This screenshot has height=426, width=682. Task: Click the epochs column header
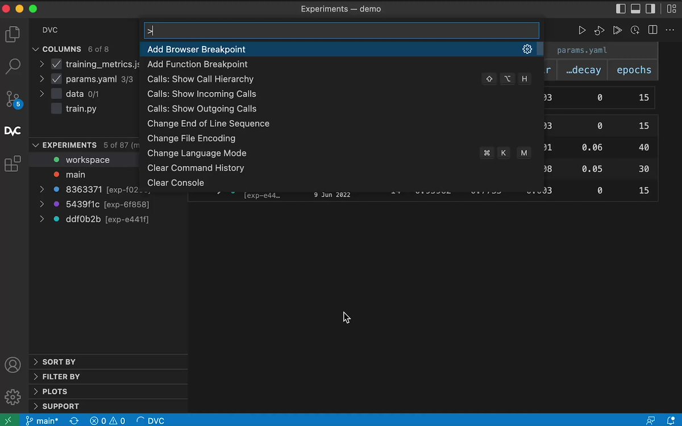point(634,70)
